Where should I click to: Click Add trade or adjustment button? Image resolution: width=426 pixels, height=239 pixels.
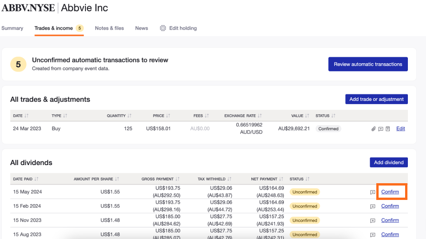[x=376, y=99]
